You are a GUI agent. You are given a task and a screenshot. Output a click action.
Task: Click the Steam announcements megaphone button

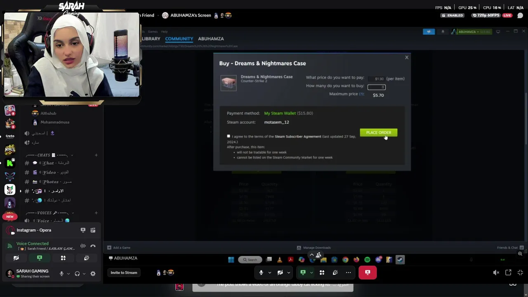click(x=429, y=31)
